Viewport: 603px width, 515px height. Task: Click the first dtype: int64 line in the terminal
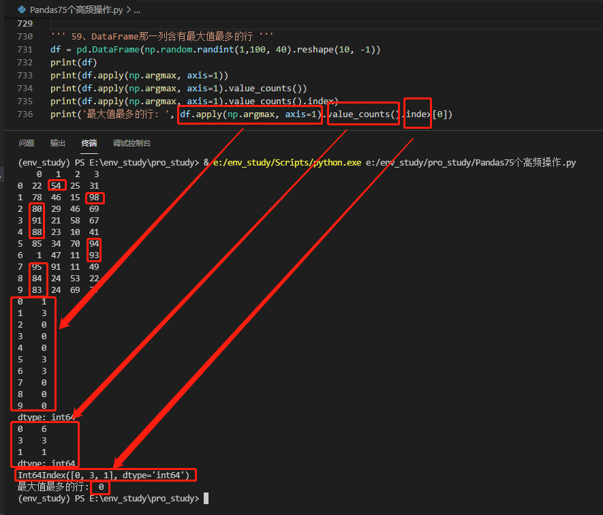click(46, 418)
